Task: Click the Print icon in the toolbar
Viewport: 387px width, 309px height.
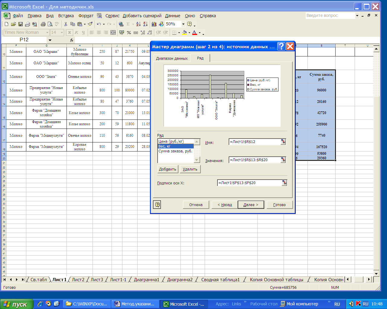Action: tap(43, 24)
